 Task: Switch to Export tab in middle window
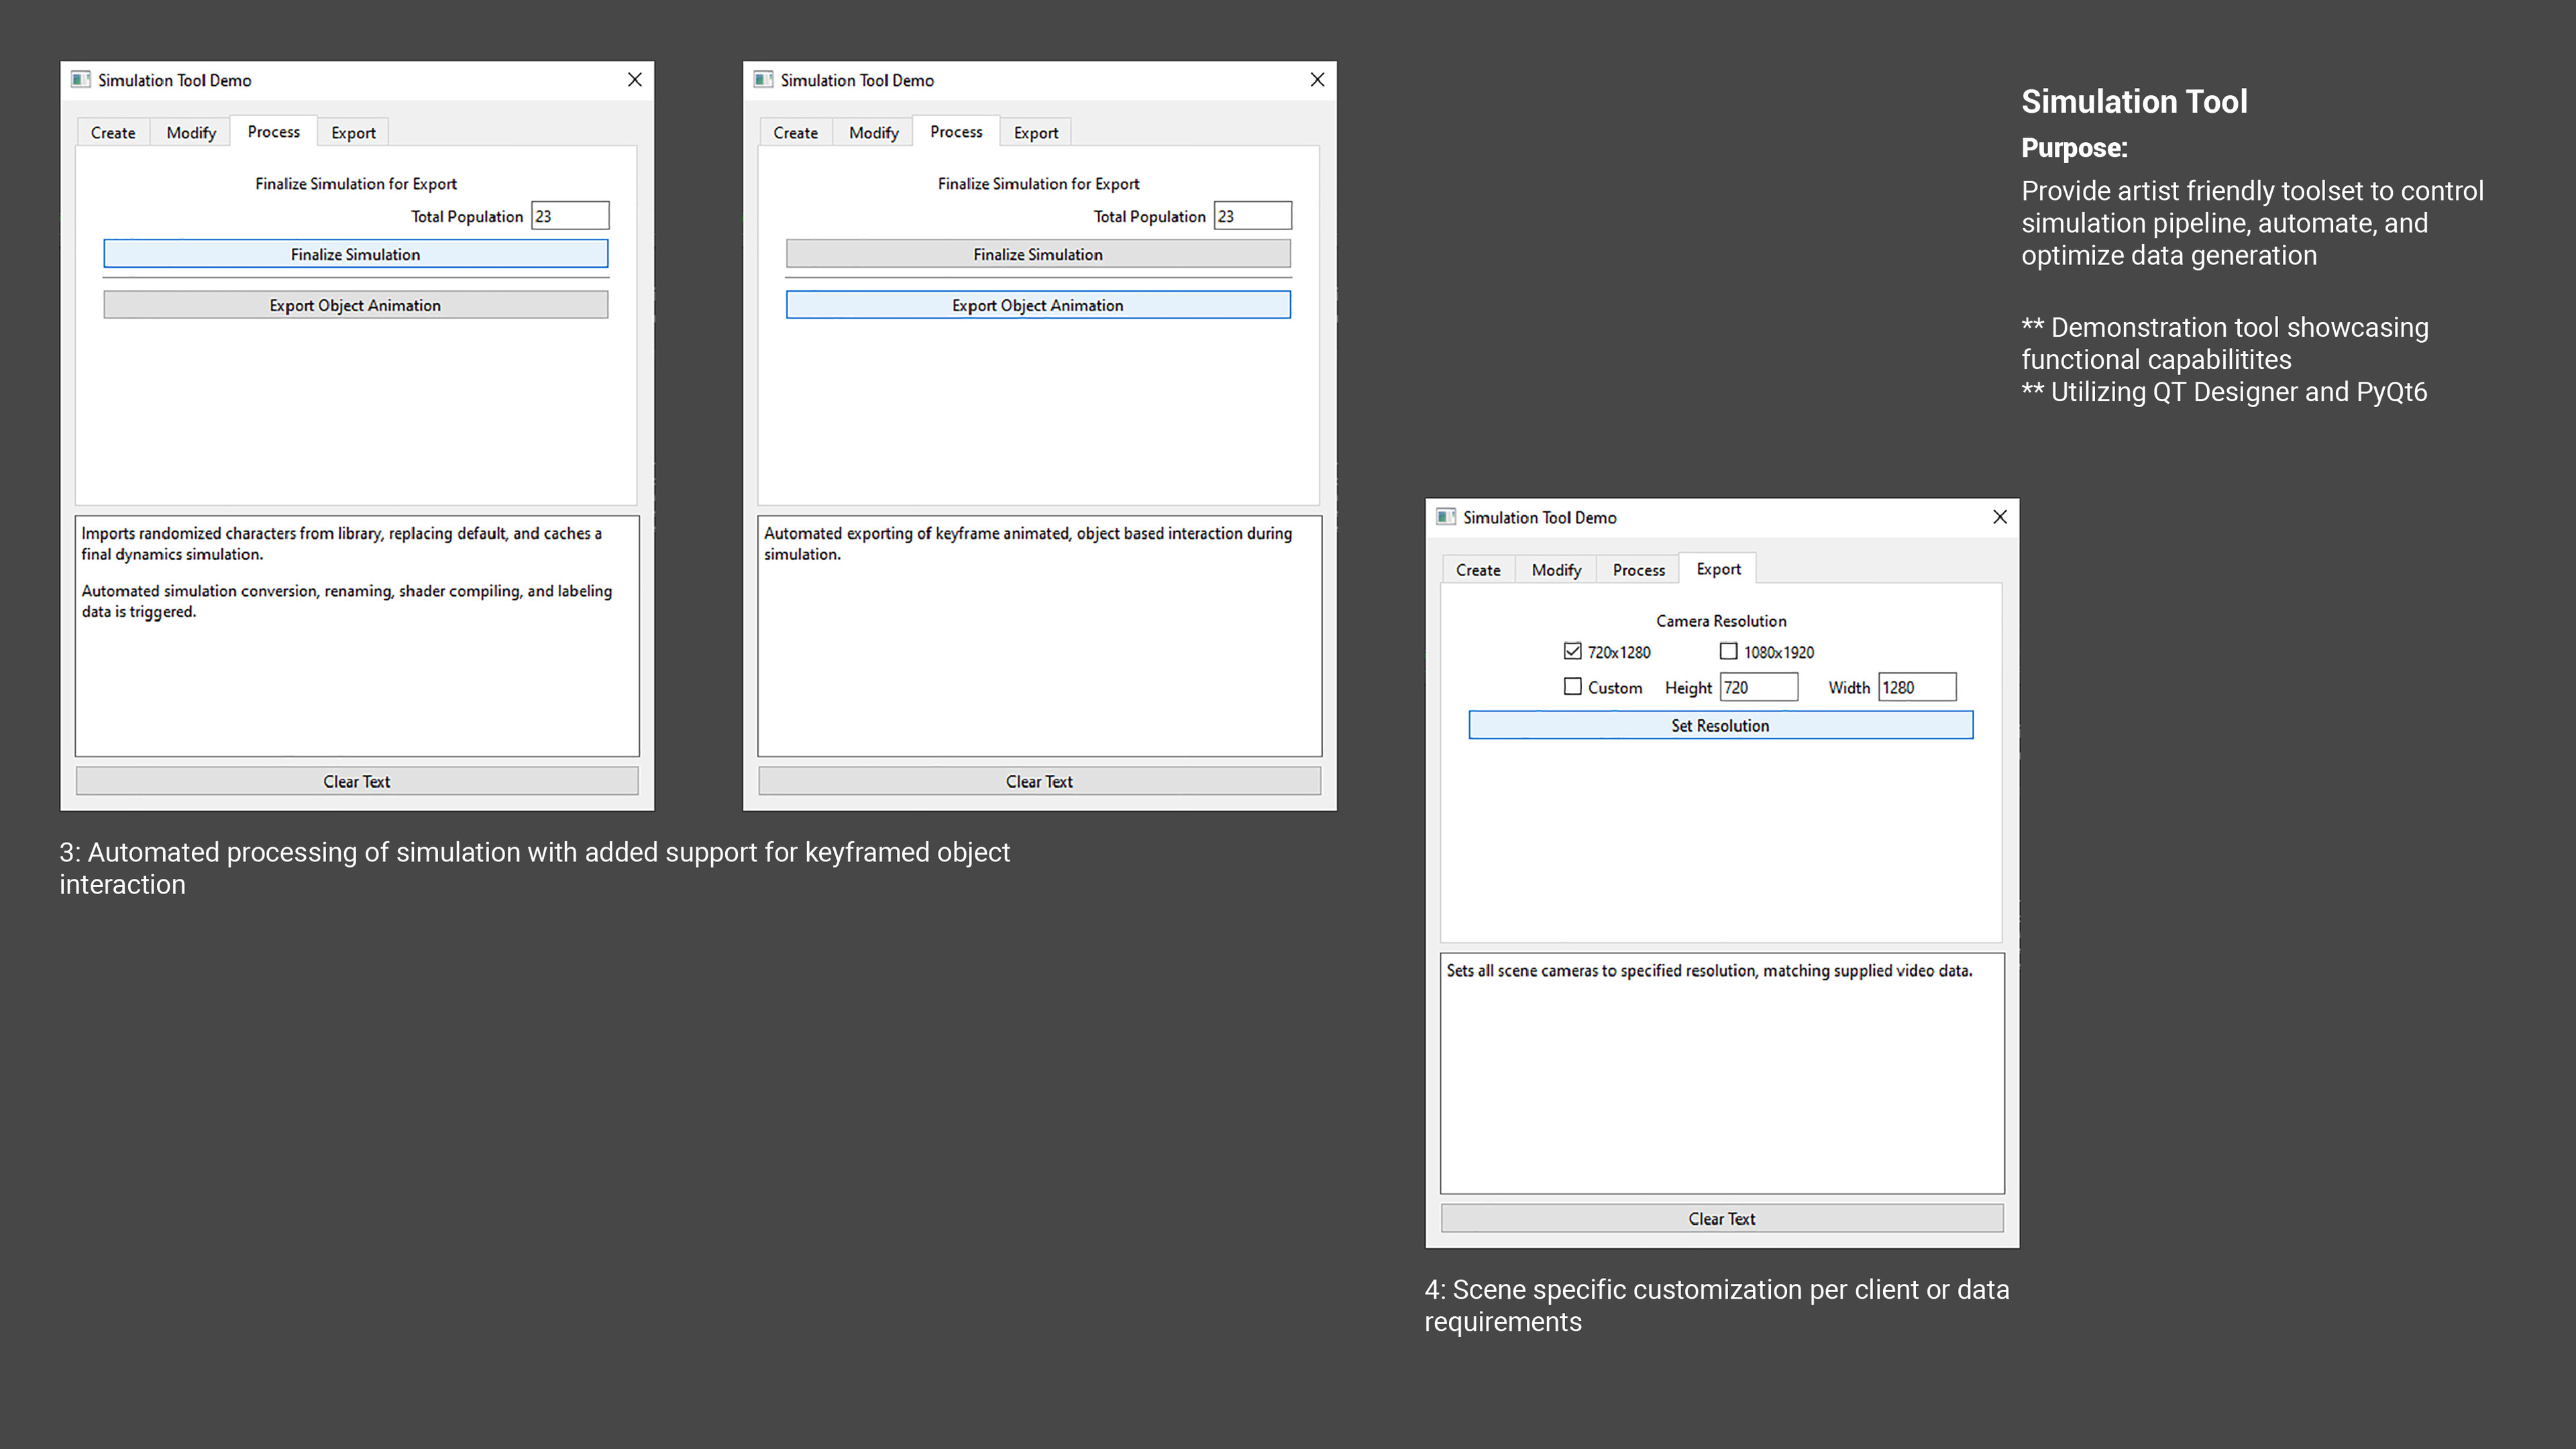1035,132
